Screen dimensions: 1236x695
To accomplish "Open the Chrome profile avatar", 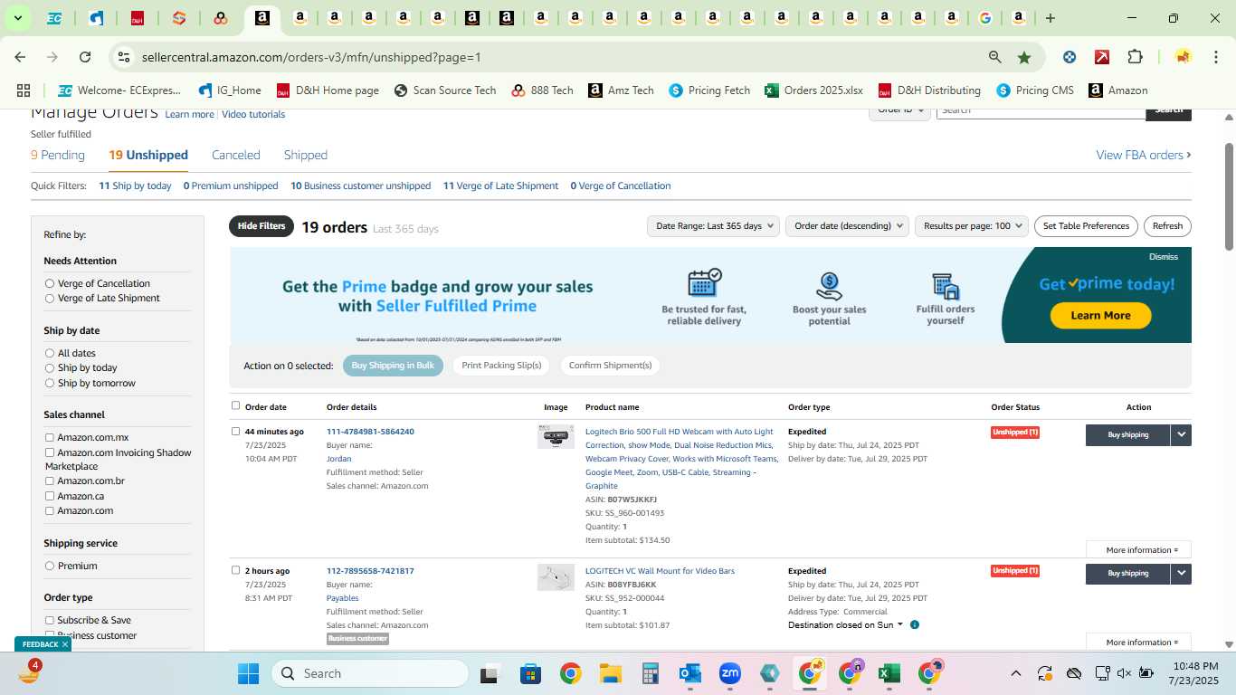I will point(1183,57).
